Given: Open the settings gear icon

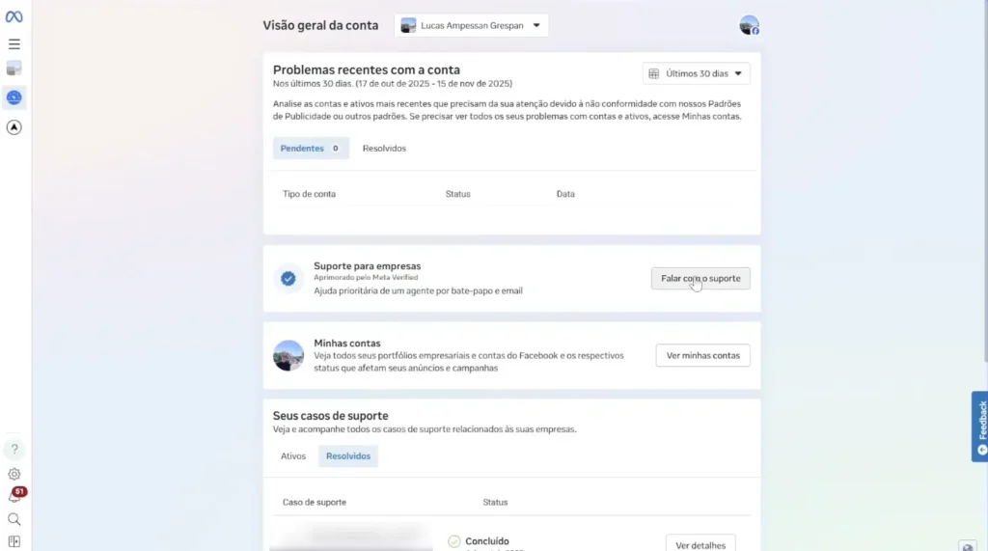Looking at the screenshot, I should [x=14, y=474].
